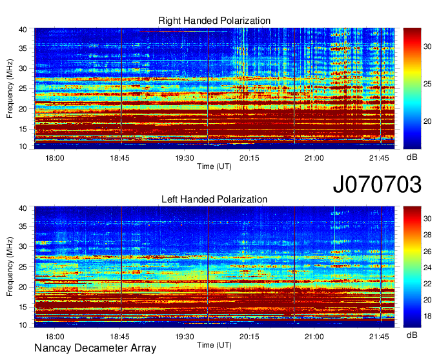
Task: Click the 26 dB label on the bottom colorbar
Action: point(427,252)
